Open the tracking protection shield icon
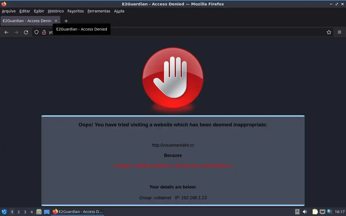This screenshot has height=216, width=346. pos(36,32)
